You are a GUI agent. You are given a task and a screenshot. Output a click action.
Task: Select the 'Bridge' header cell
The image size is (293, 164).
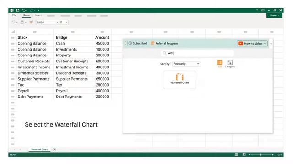[x=72, y=37]
